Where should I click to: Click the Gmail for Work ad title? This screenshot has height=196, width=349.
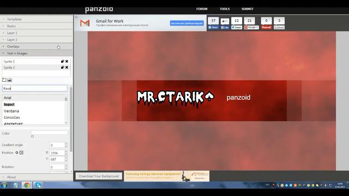(110, 21)
